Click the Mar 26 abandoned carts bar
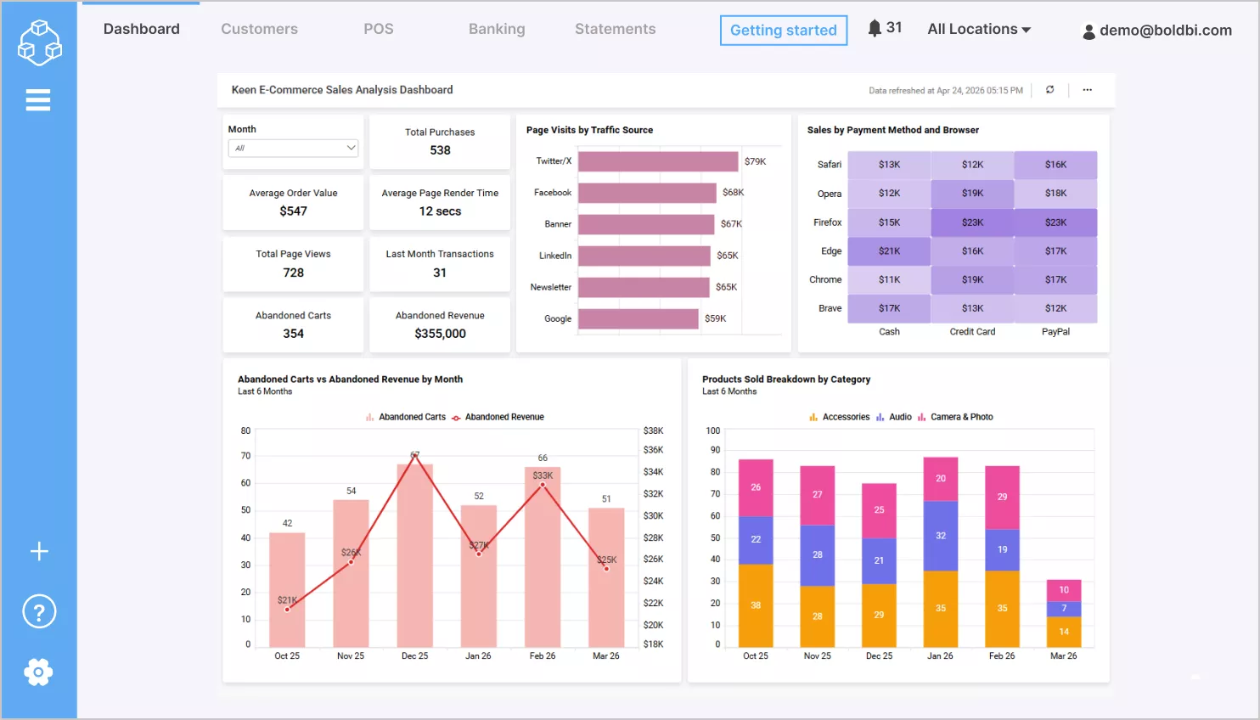Screen dimensions: 1260x720 click(x=606, y=577)
